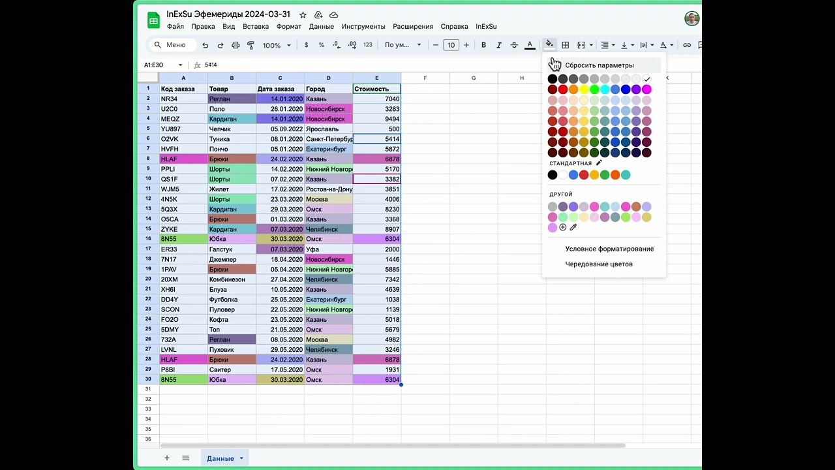
Task: Click the move-to-folder icon beside the title
Action: click(318, 15)
